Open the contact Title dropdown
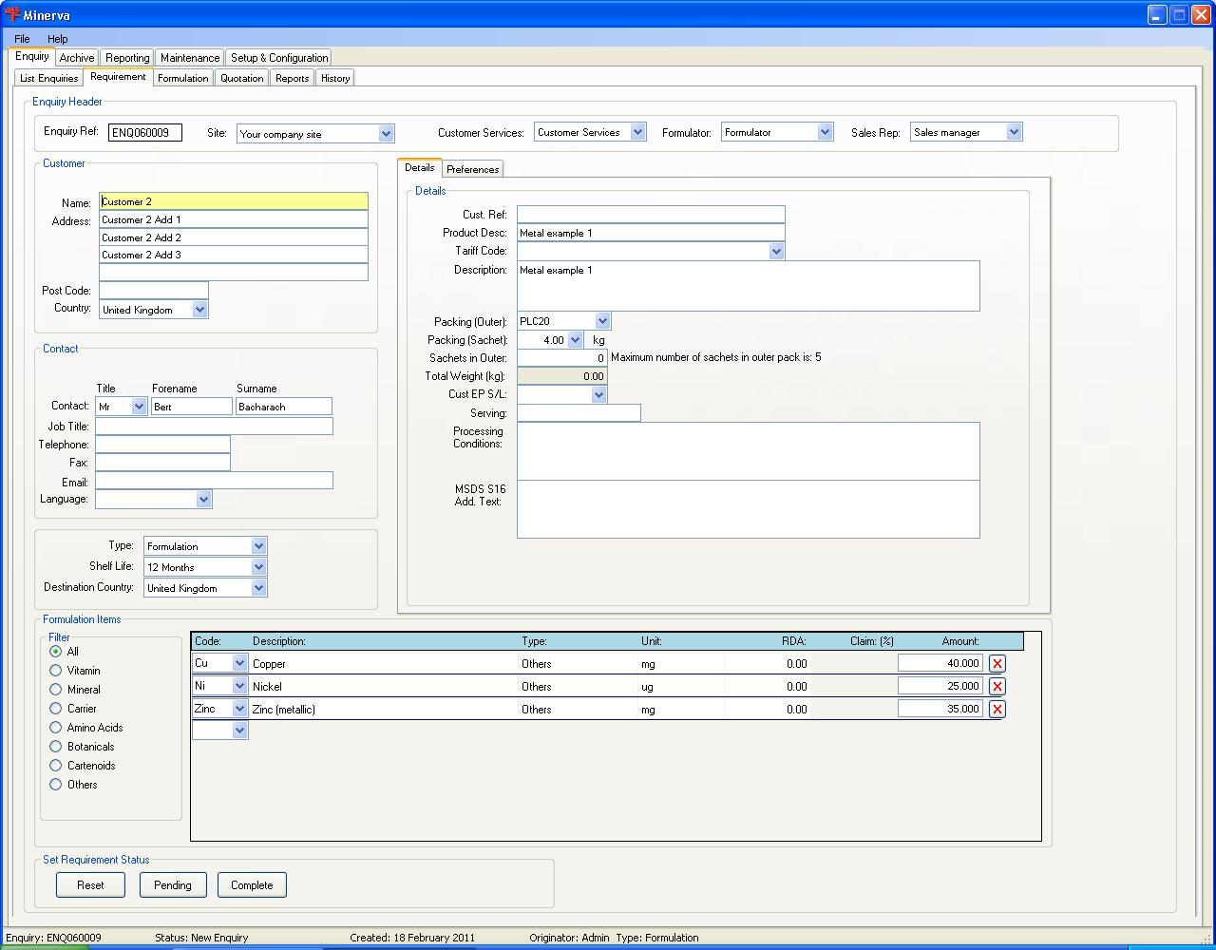1216x950 pixels. 139,407
